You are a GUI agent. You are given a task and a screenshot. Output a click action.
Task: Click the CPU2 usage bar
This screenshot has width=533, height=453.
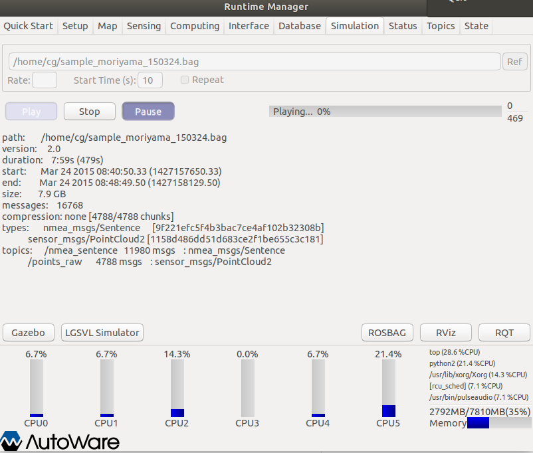177,388
